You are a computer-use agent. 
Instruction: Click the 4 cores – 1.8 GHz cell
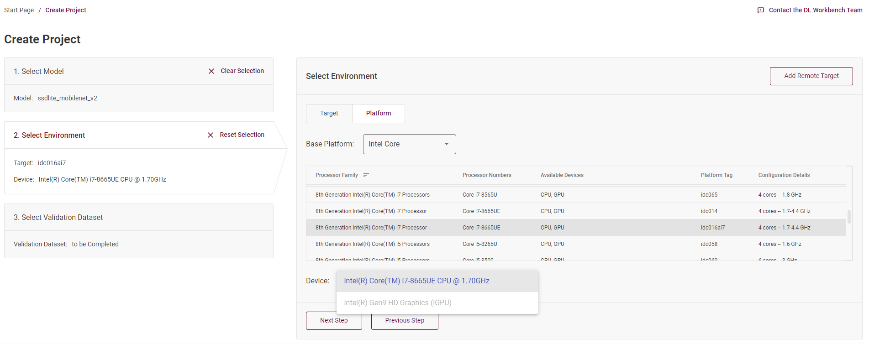[780, 195]
